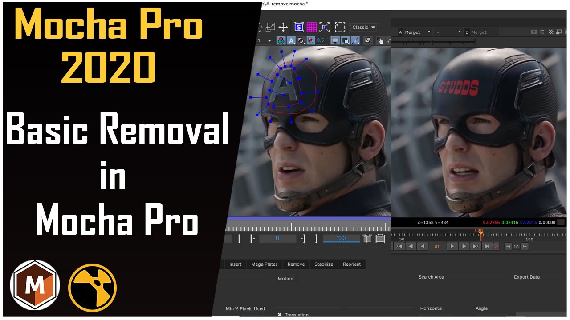Toggle the monitor view icon in Mocha

[335, 40]
